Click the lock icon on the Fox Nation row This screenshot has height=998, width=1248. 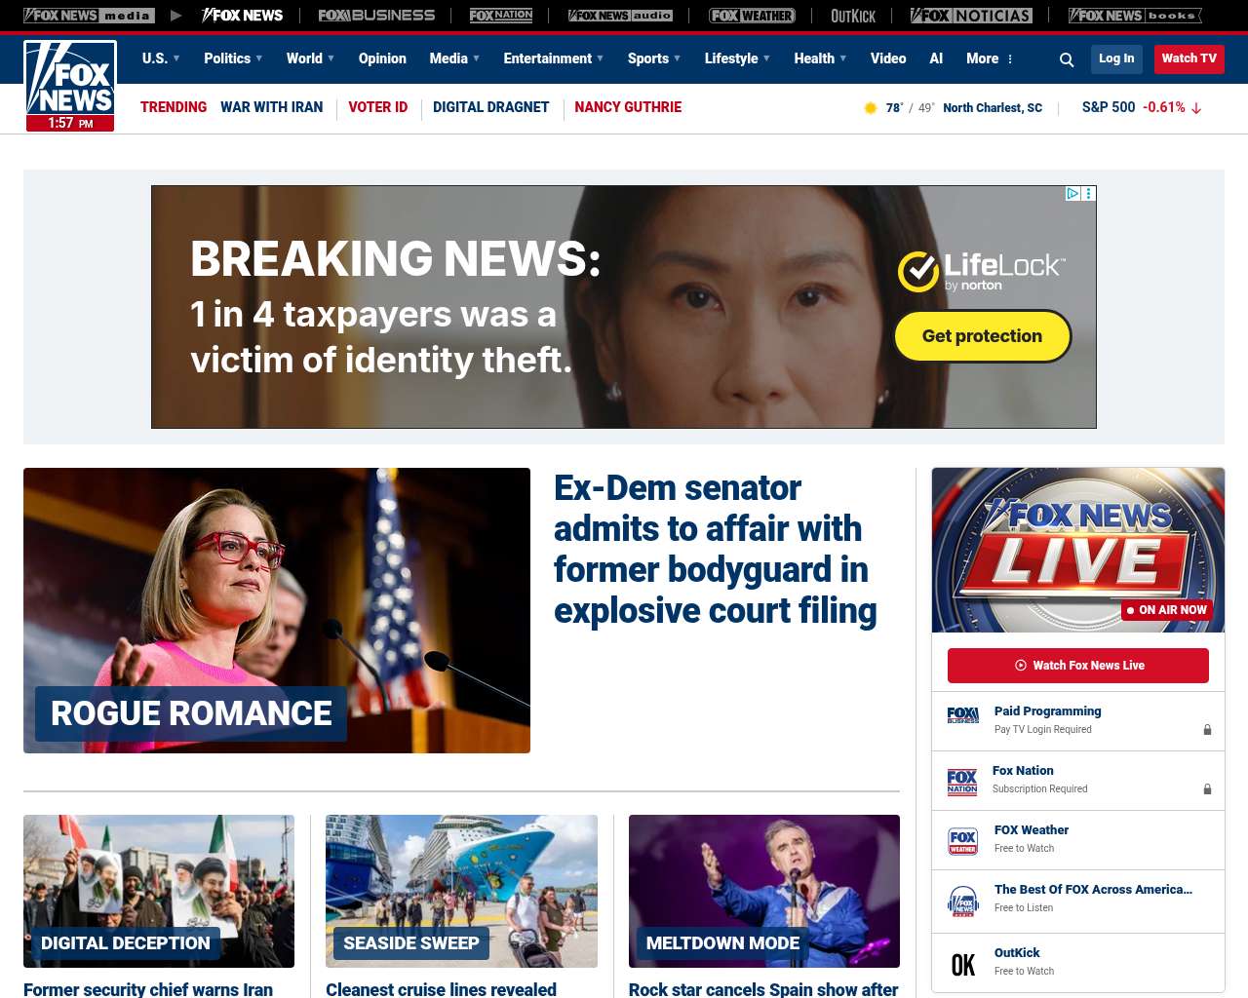1207,788
